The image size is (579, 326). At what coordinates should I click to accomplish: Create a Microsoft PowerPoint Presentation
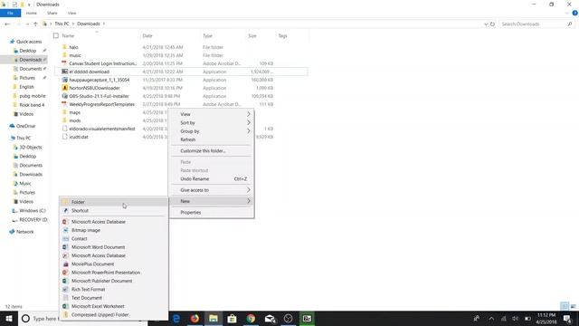coord(113,273)
